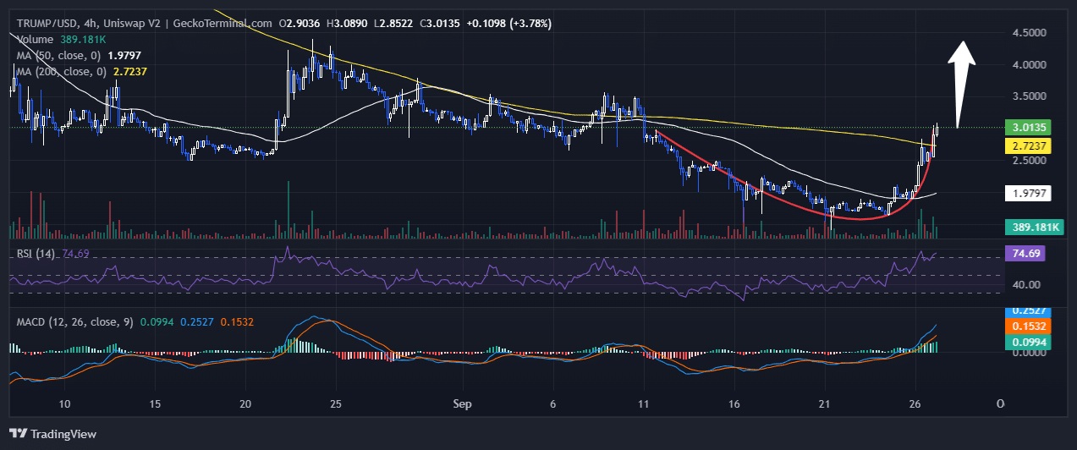The width and height of the screenshot is (1077, 450).
Task: Click the +0.1098 (+3.78%) change value
Action: click(508, 24)
